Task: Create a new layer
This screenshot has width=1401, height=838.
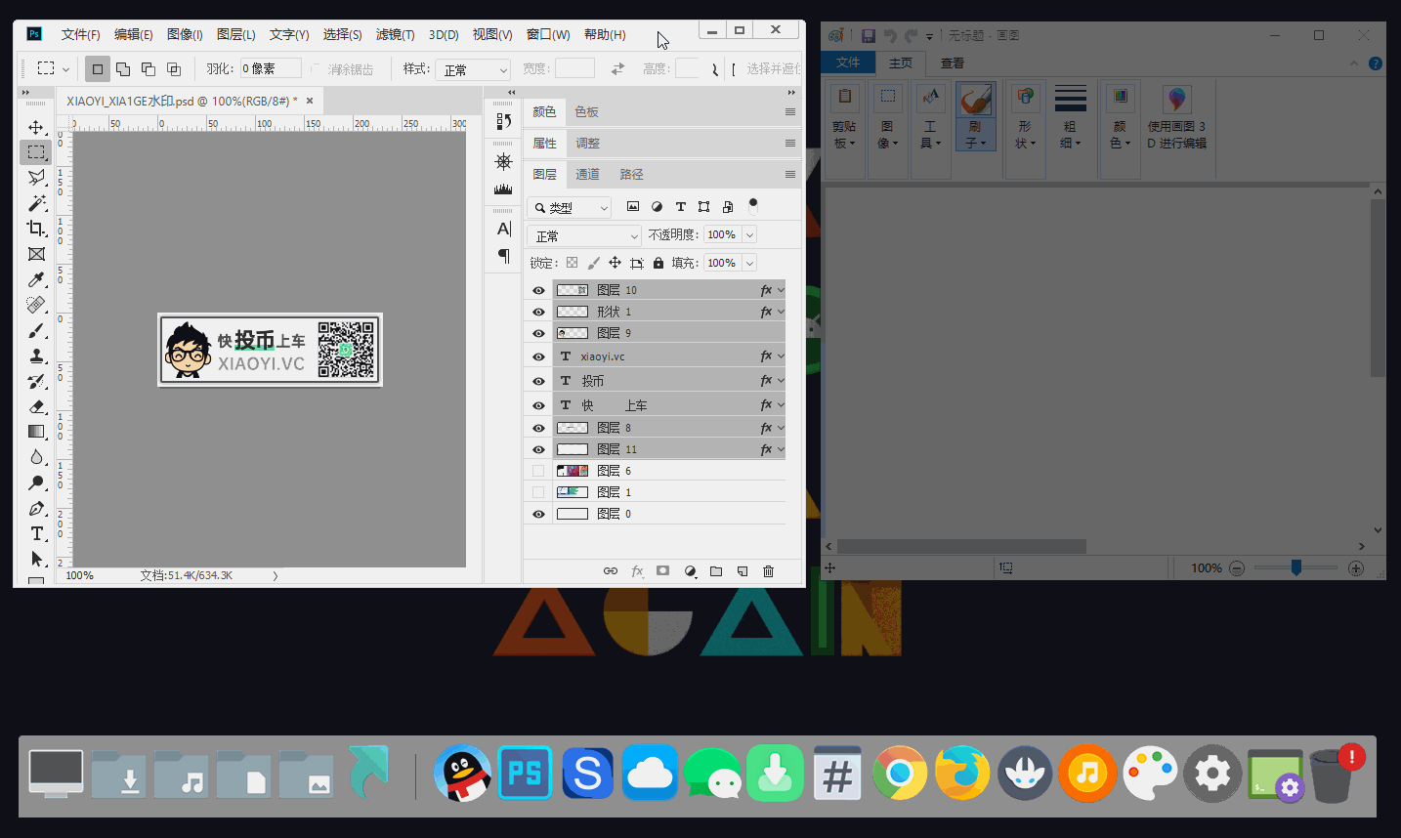Action: [743, 571]
